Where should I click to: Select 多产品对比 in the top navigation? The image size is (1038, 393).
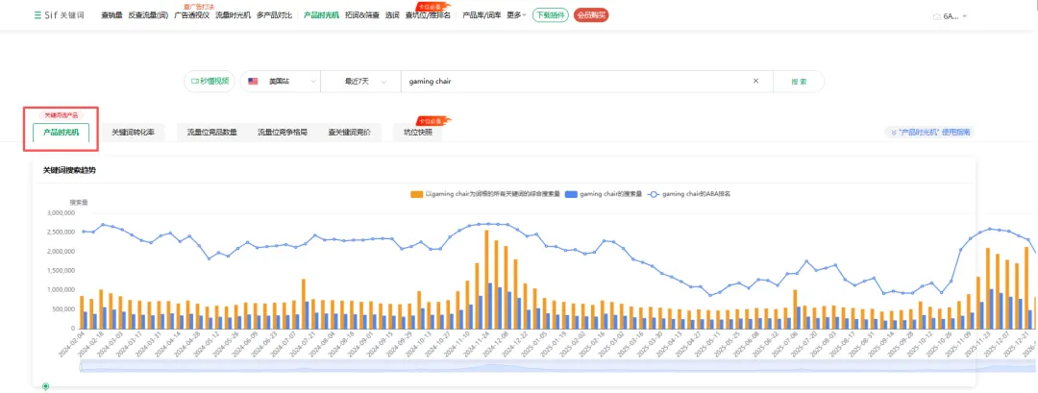[274, 15]
